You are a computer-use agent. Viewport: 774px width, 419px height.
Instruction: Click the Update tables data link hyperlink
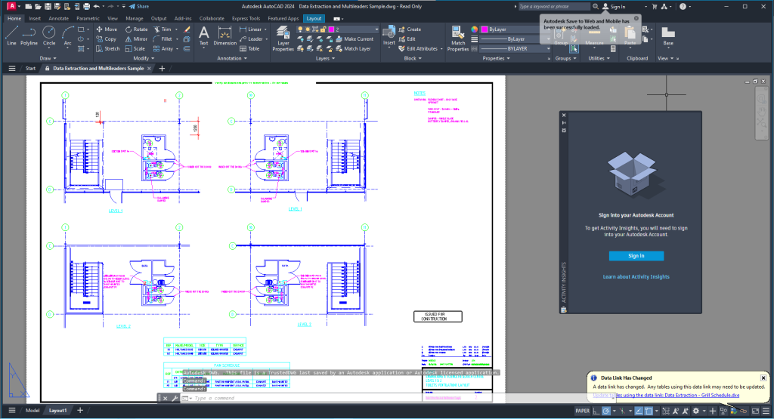coord(666,395)
